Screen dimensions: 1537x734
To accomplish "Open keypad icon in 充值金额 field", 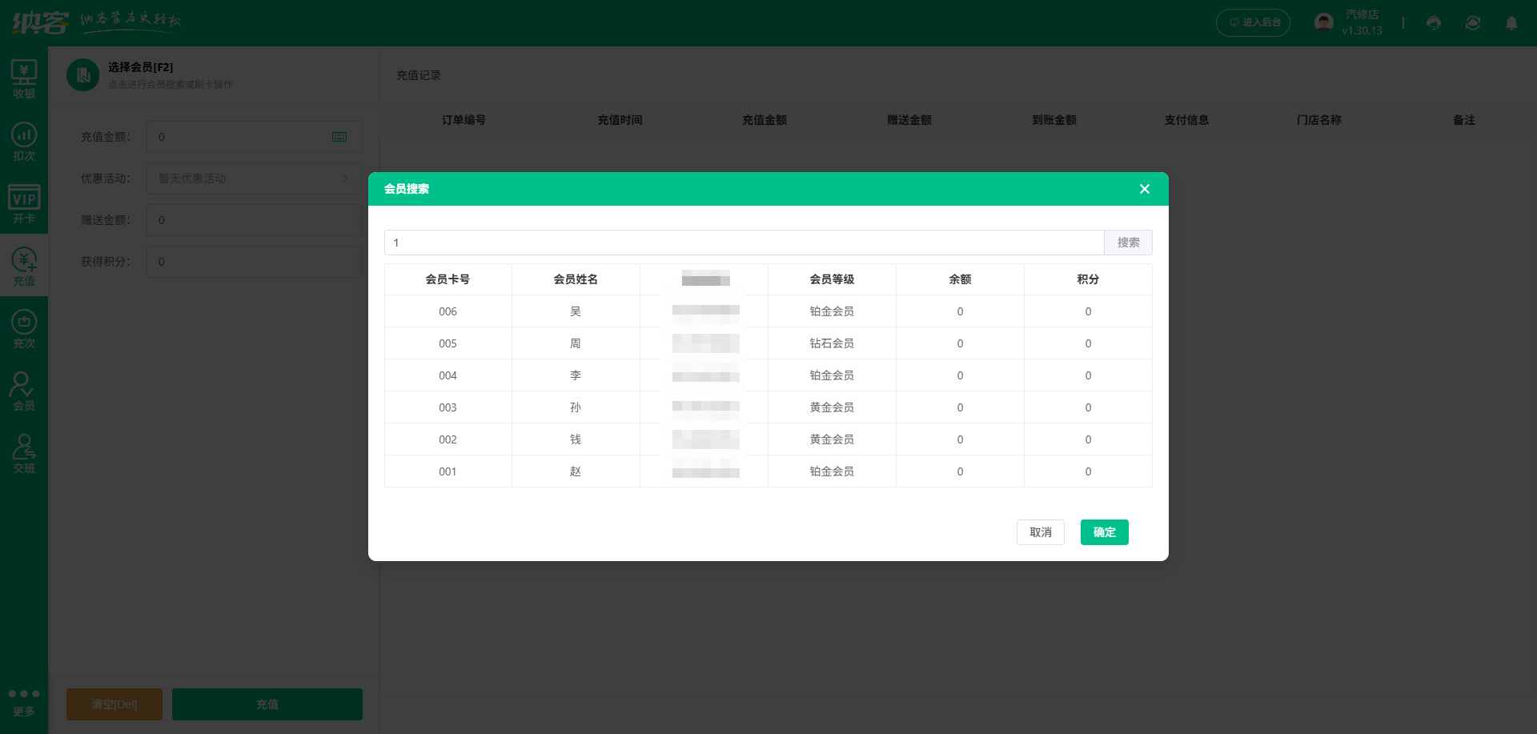I will tap(339, 137).
